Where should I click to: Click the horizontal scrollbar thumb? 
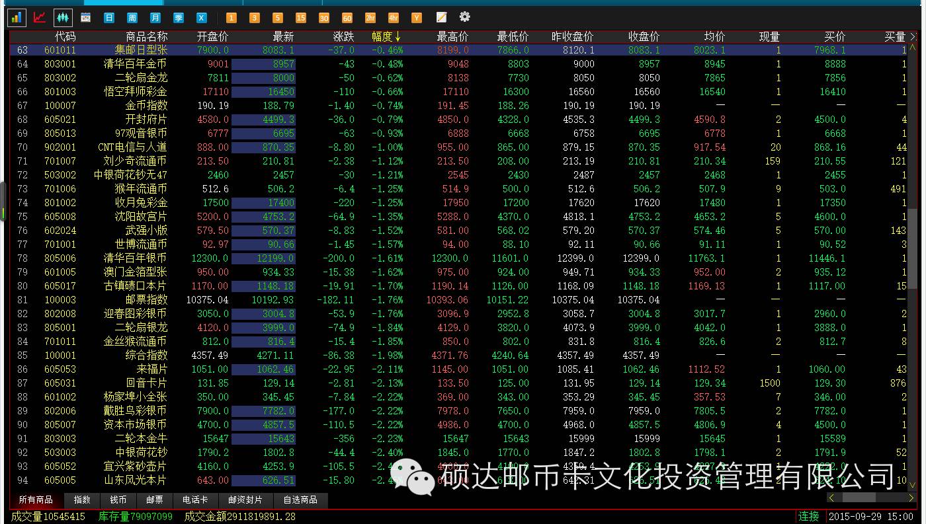(x=859, y=498)
